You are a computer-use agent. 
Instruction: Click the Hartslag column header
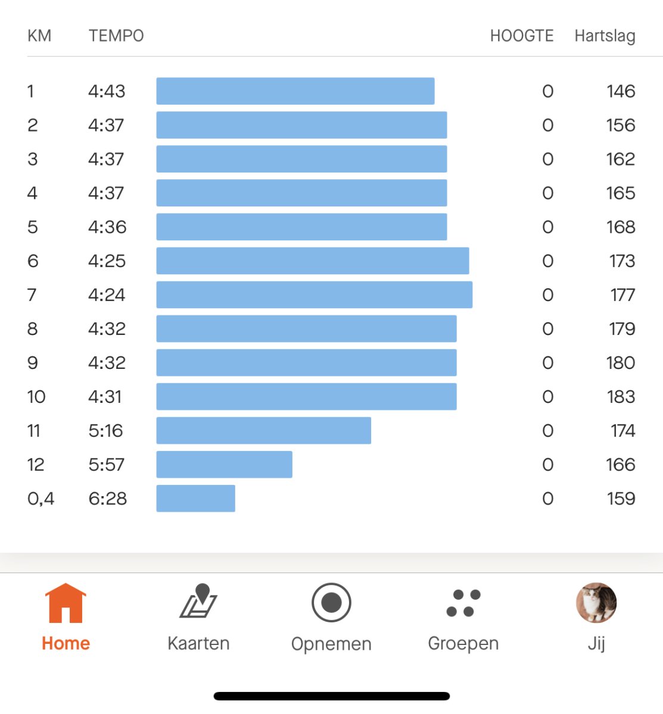pos(605,36)
